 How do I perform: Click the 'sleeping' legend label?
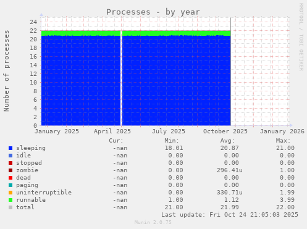[31, 148]
